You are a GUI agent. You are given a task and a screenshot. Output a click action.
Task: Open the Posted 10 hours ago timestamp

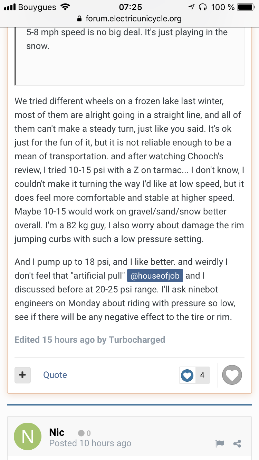[x=90, y=443]
